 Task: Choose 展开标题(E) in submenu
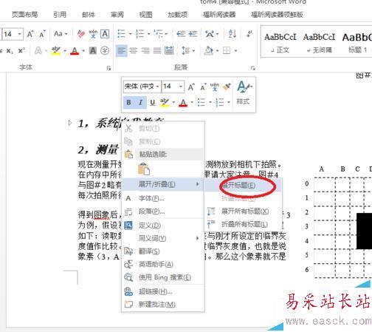[x=243, y=185]
